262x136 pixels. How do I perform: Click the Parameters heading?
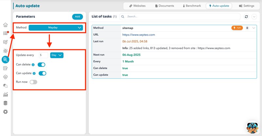tap(26, 17)
